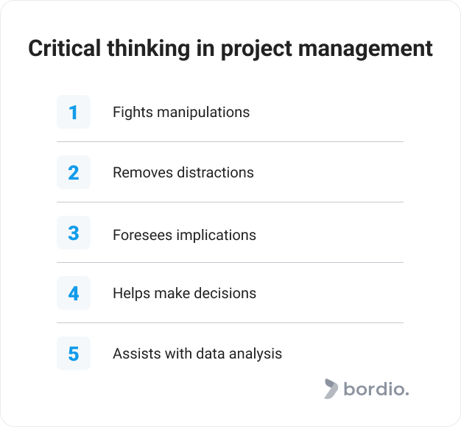
Task: Click the number 1 badge
Action: [x=74, y=112]
